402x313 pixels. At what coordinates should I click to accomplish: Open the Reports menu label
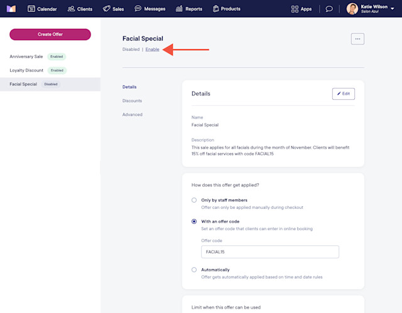194,9
